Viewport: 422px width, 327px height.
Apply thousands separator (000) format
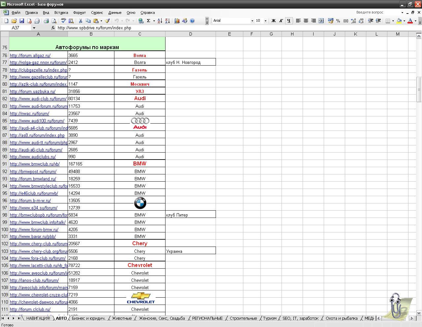pyautogui.click(x=346, y=21)
